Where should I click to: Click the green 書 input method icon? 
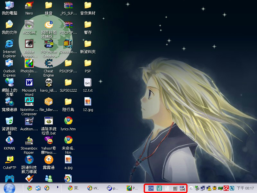tap(159, 188)
